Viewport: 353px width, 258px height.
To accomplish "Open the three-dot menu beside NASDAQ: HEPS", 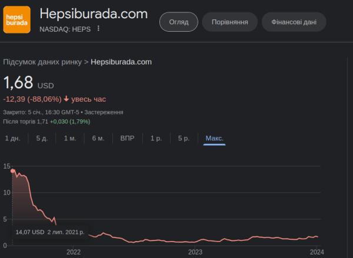I will coord(98,29).
